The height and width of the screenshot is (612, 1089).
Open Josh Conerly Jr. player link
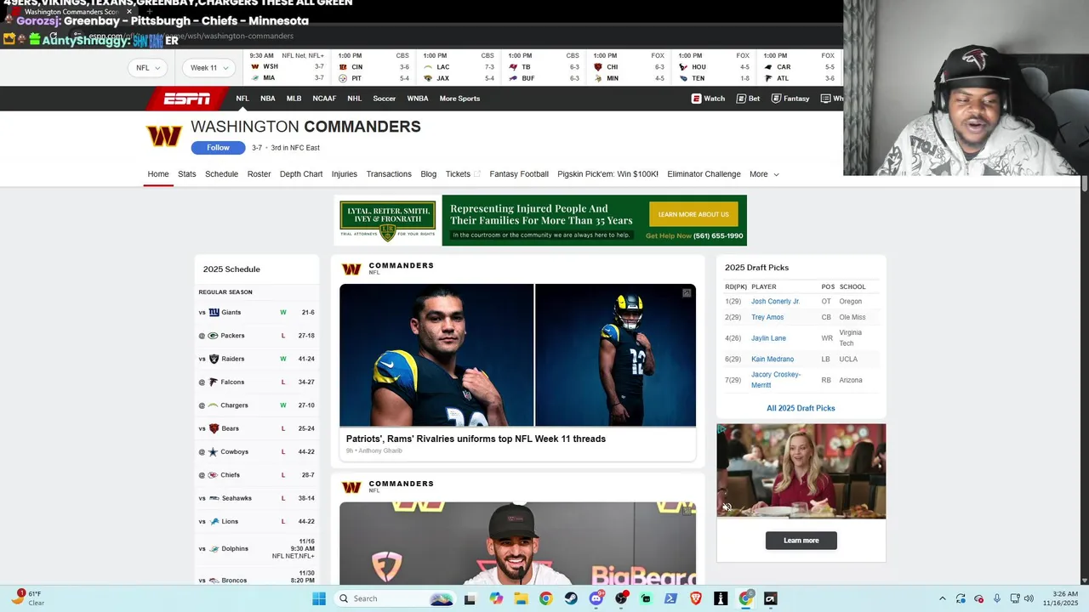(x=775, y=302)
